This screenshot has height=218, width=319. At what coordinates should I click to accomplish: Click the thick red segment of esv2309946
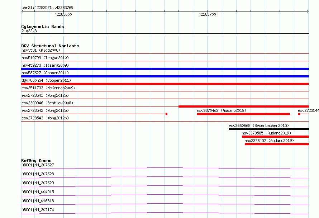click(244, 106)
